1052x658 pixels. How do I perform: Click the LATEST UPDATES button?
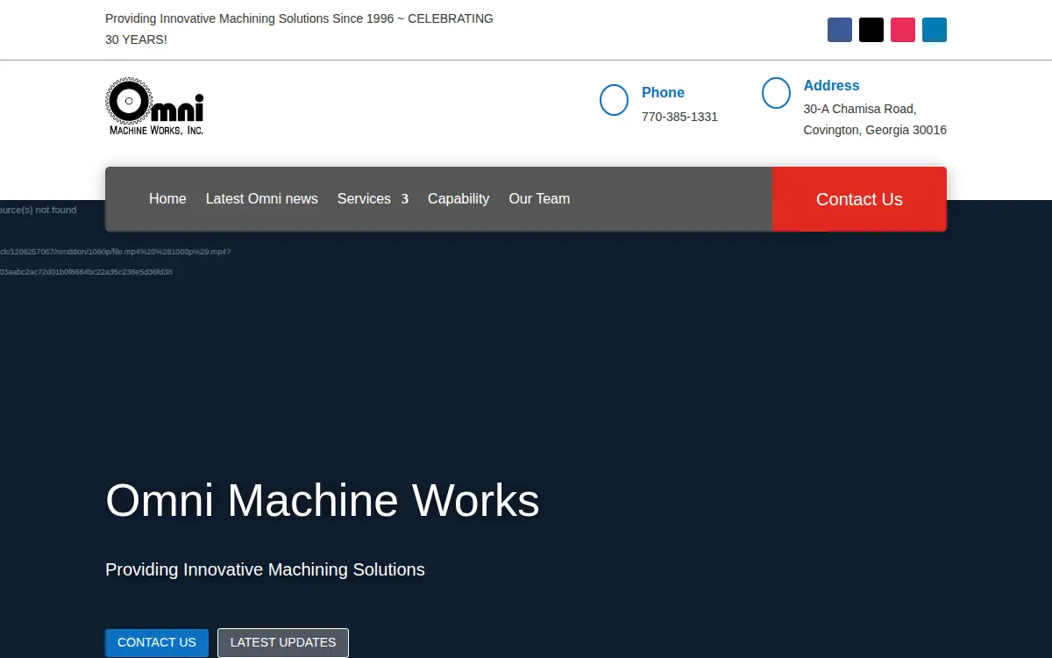coord(283,643)
